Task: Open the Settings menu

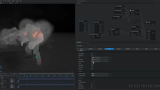Action: click(x=13, y=1)
